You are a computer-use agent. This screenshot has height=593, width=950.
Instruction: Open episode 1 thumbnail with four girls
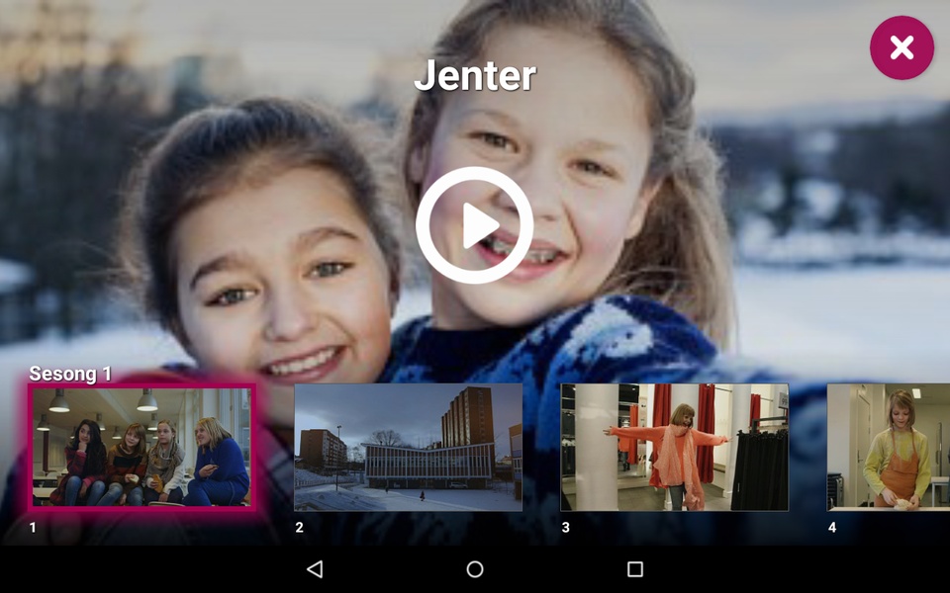pos(142,447)
